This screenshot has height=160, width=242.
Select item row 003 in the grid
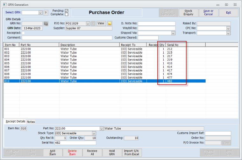point(105,56)
